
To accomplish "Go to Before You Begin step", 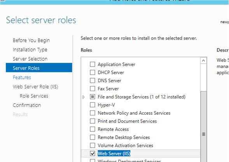I will pos(31,40).
